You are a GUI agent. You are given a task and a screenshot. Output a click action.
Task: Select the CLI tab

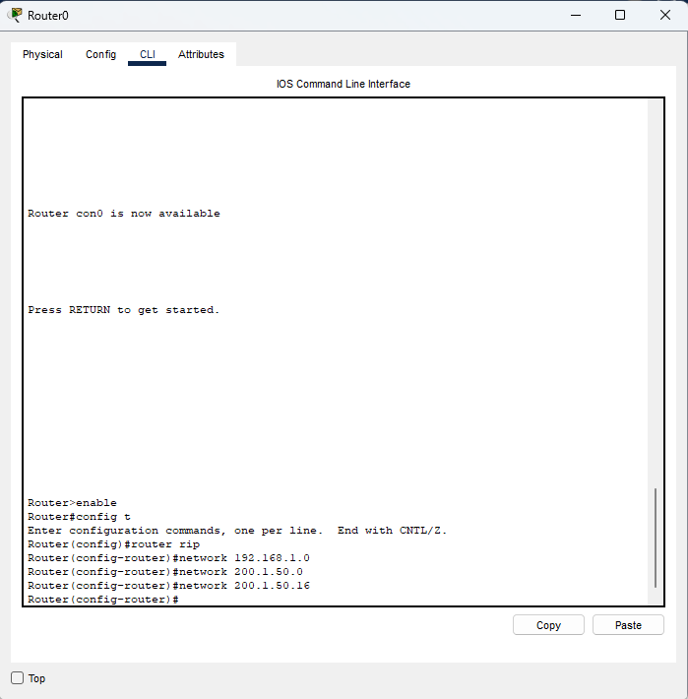coord(147,55)
